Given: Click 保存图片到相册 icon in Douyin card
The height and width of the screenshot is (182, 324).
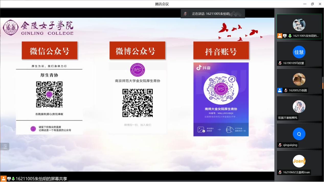Looking at the screenshot, I should [201, 130].
